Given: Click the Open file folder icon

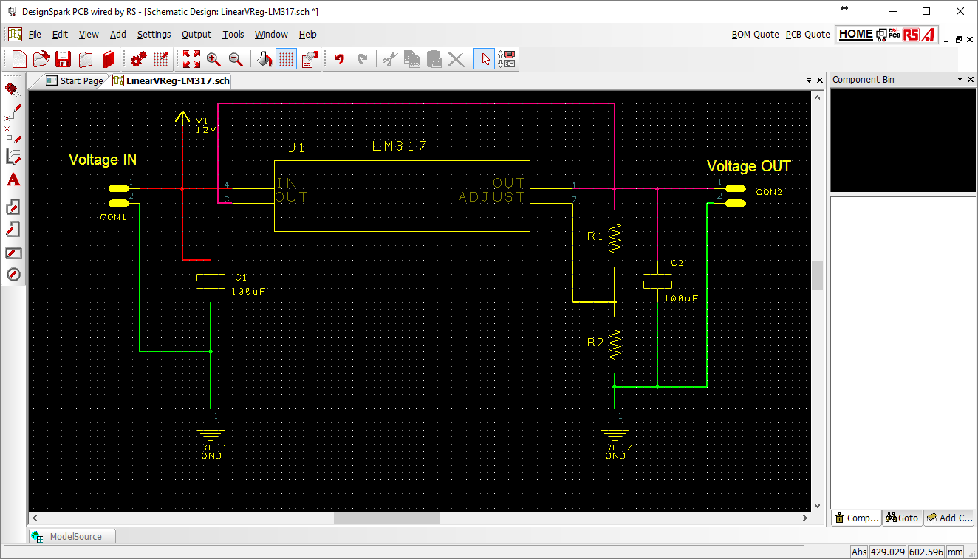Looking at the screenshot, I should [41, 59].
